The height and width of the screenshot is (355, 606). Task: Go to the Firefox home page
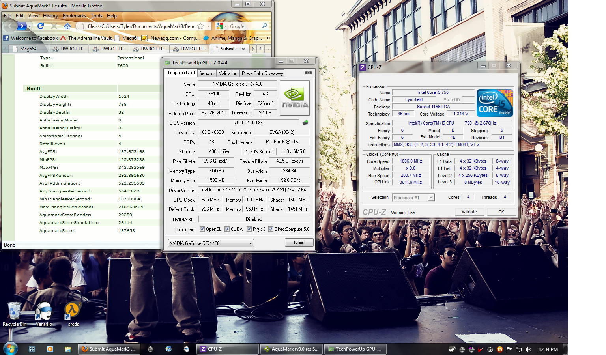(x=67, y=26)
